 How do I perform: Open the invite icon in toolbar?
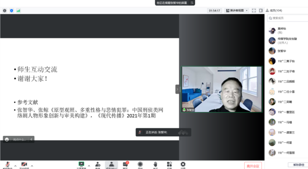tap(97, 165)
